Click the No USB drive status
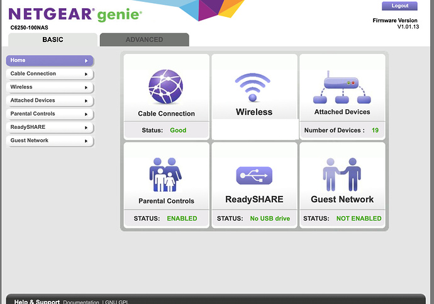Image resolution: width=434 pixels, height=304 pixels. (270, 219)
